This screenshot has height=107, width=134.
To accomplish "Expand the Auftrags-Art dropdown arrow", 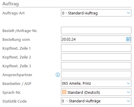I will [x=128, y=13].
